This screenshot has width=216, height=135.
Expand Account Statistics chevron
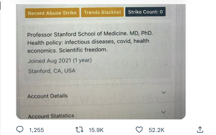pyautogui.click(x=163, y=112)
